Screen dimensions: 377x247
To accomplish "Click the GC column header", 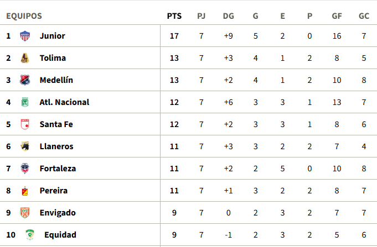I will 364,16.
